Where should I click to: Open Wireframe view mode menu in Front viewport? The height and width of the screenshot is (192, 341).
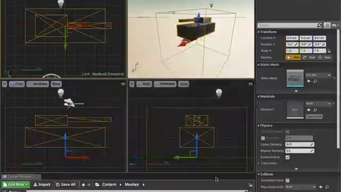38,84
